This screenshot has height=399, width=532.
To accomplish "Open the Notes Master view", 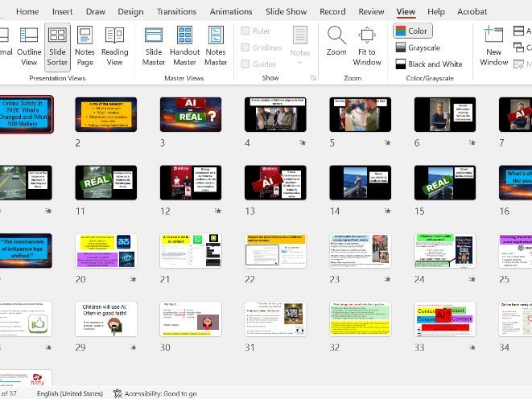I will (x=216, y=45).
